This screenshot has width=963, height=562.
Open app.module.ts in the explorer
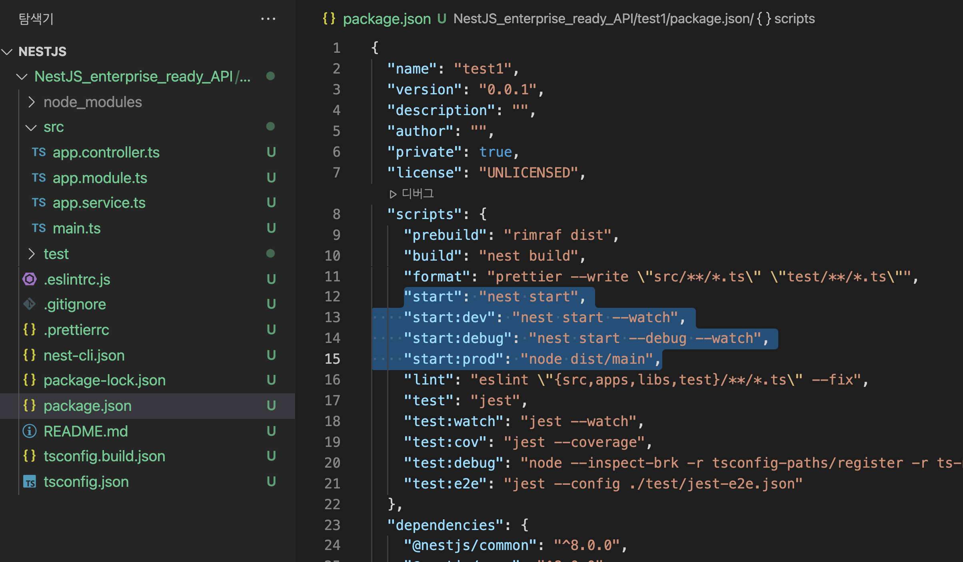pyautogui.click(x=100, y=178)
